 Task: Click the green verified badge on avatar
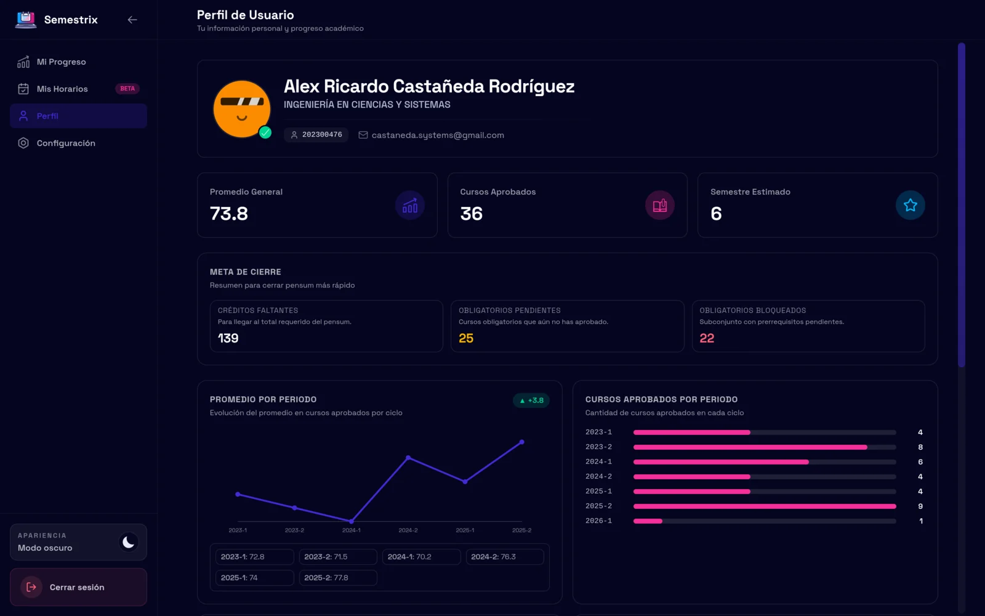[x=265, y=132]
